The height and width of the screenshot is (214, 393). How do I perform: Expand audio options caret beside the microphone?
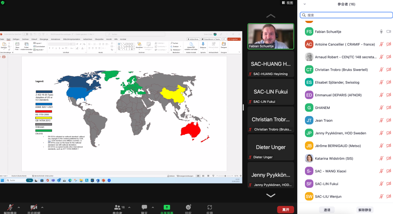click(19, 207)
